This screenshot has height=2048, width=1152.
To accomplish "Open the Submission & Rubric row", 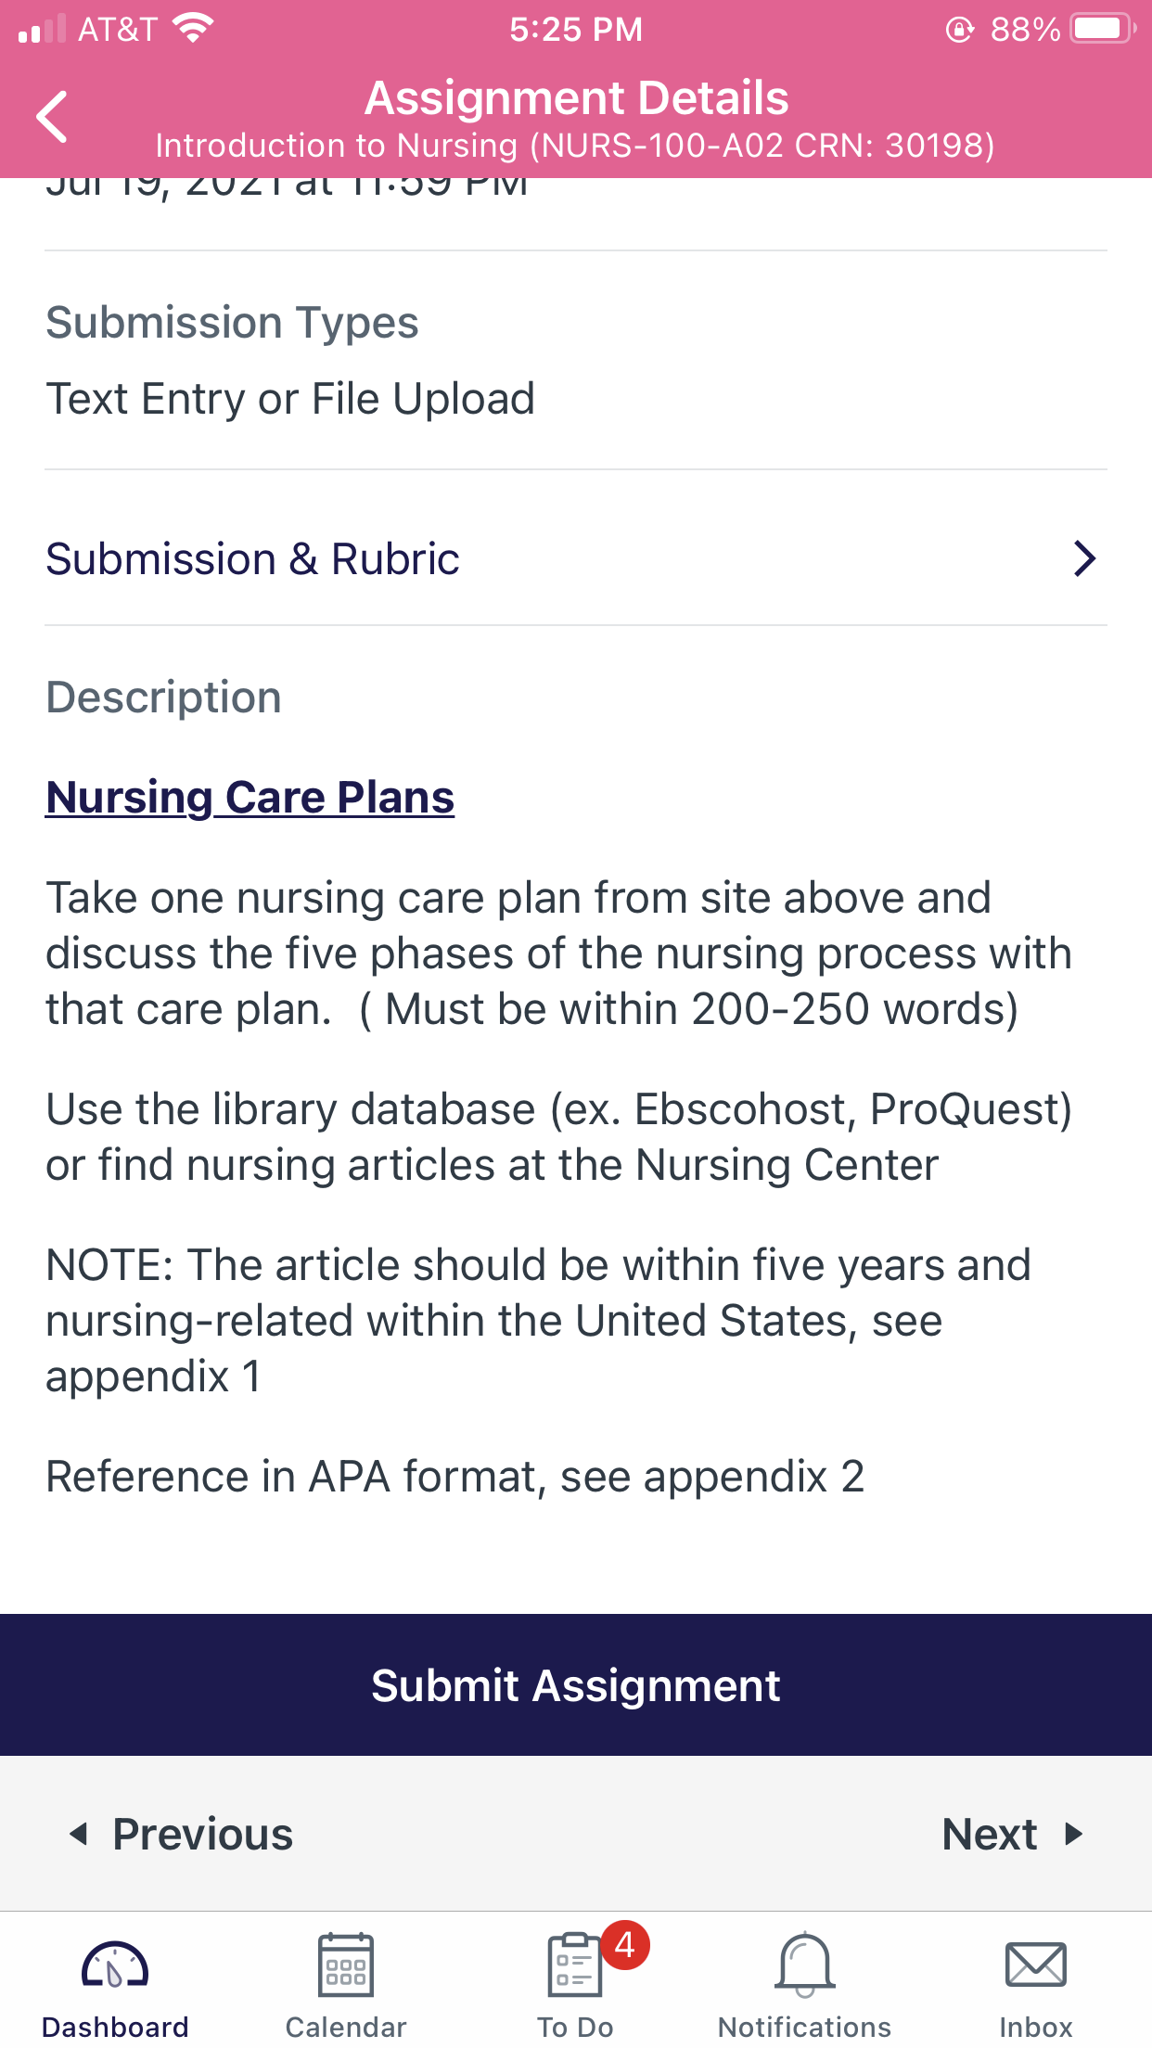I will 576,558.
